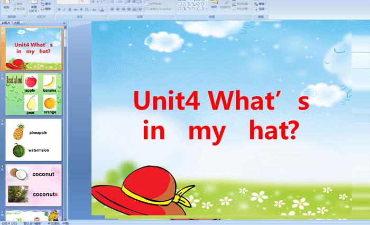Open the Character Spacing dropdown
The image size is (370, 225).
[x=87, y=9]
